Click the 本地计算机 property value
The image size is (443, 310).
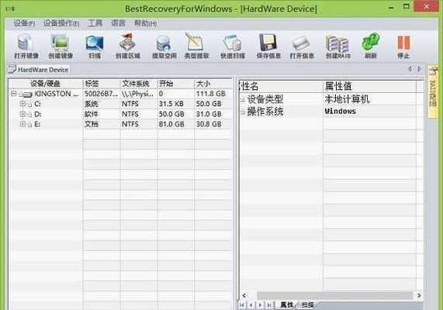347,99
